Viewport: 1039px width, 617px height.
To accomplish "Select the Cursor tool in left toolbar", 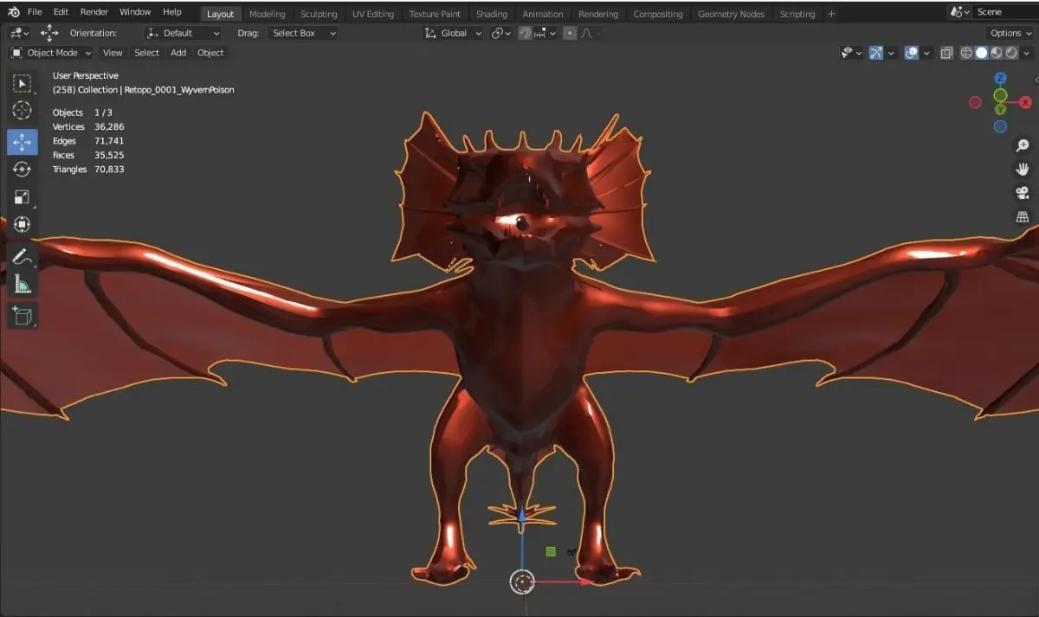I will point(23,111).
